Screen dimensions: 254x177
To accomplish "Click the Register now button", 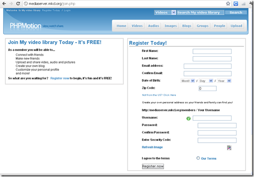I will (x=153, y=166).
